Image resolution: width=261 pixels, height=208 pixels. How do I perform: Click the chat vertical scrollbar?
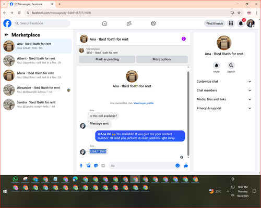[188, 113]
